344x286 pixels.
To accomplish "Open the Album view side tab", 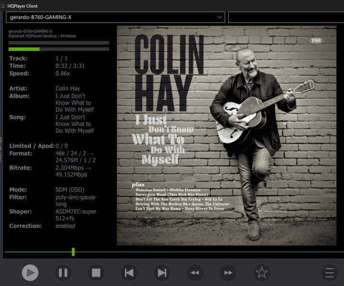I will 1,149.
